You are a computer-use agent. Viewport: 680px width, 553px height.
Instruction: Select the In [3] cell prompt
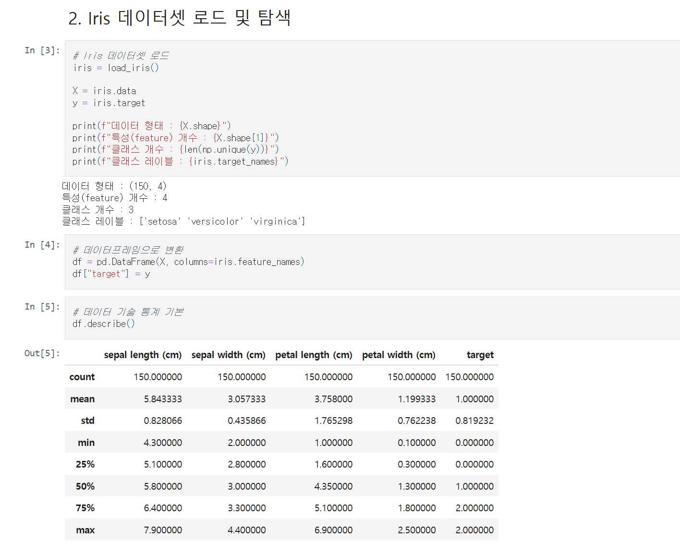[x=42, y=50]
